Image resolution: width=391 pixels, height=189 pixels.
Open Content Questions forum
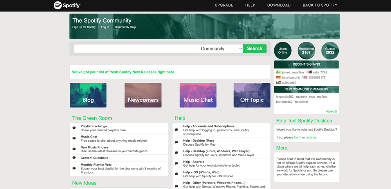click(x=94, y=158)
